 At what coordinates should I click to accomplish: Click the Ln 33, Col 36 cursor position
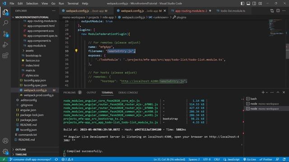pyautogui.click(x=169, y=159)
